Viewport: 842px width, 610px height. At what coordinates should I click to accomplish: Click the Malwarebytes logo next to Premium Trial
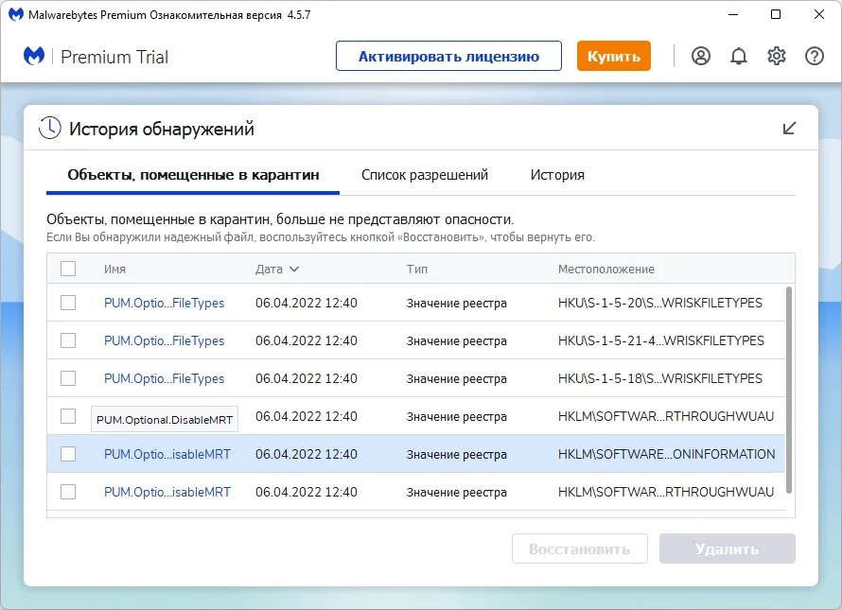coord(34,56)
